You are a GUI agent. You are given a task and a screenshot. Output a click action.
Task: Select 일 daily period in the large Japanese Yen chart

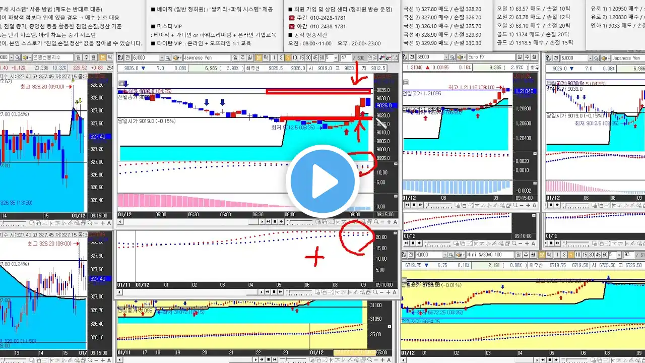(235, 58)
